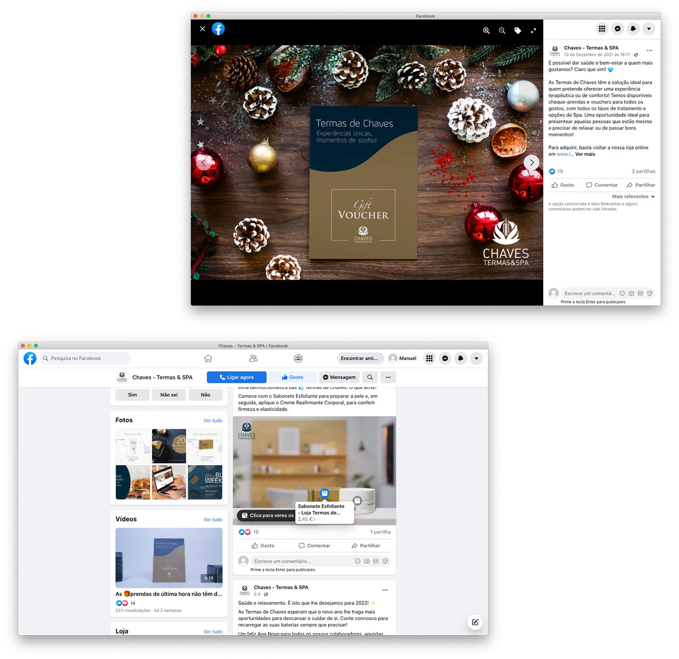Viewport: 679px width, 659px height.
Task: Click 'Clica para veres os' products button
Action: pos(267,516)
